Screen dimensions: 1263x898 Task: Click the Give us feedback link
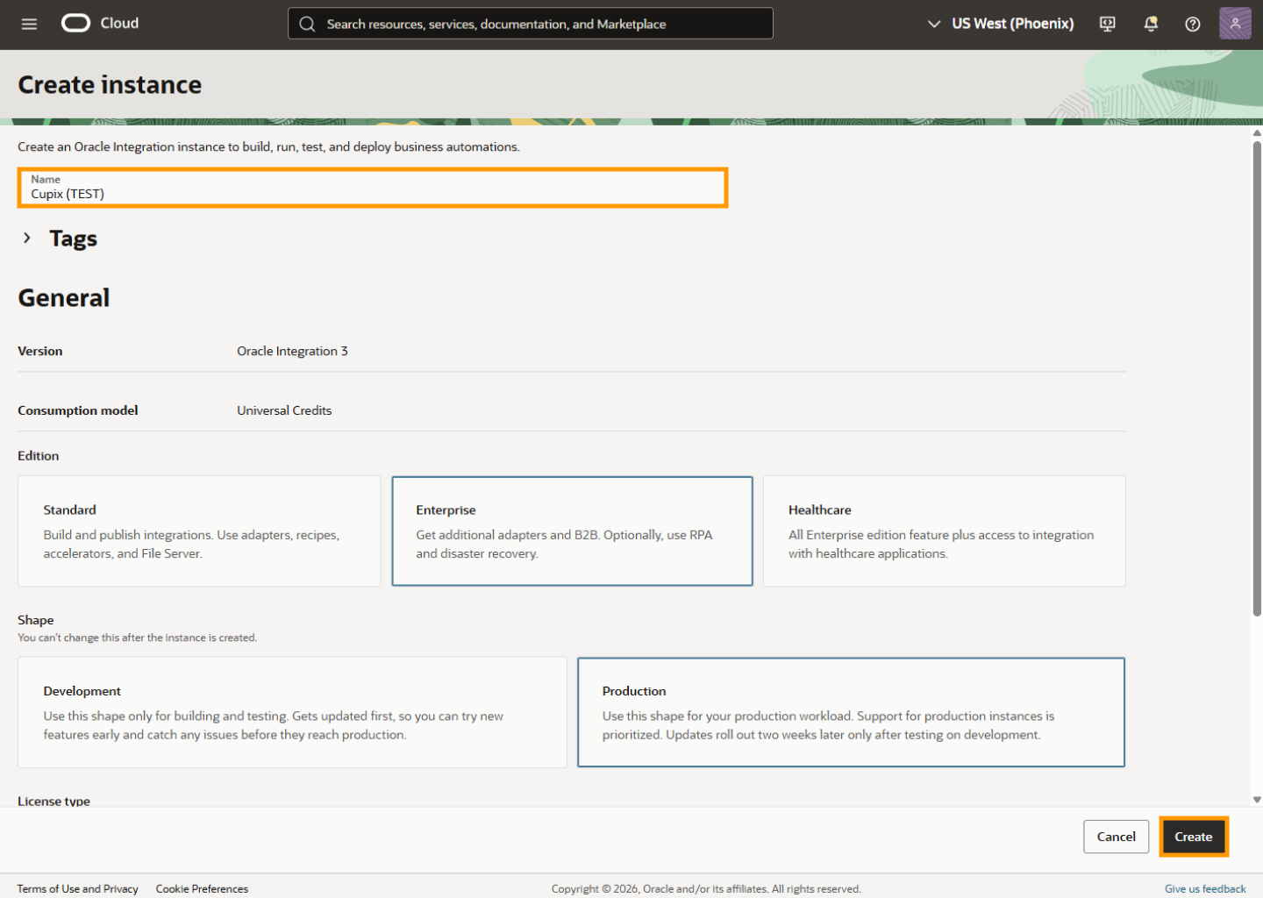(1205, 888)
